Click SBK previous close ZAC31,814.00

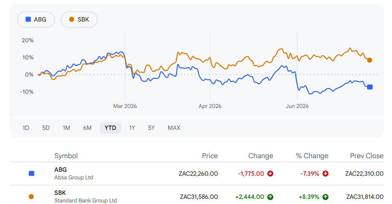[365, 197]
